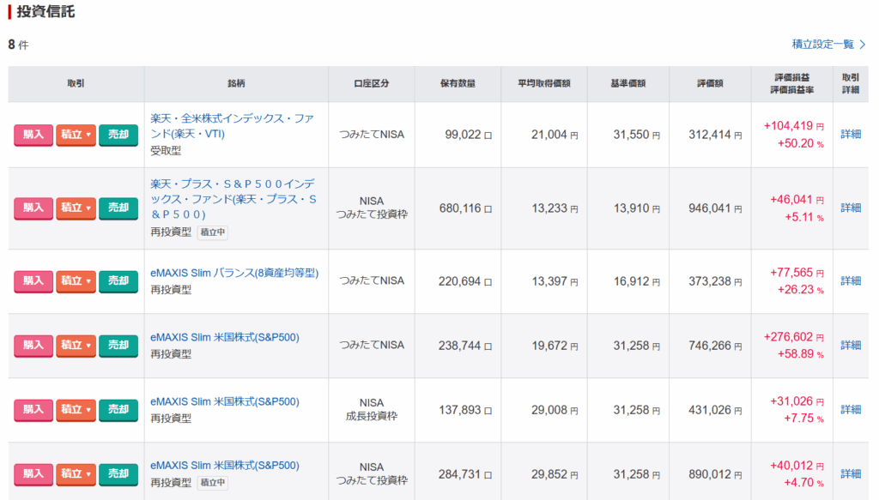Click 購入 in the 284,731口 row
The image size is (879, 500).
(33, 474)
